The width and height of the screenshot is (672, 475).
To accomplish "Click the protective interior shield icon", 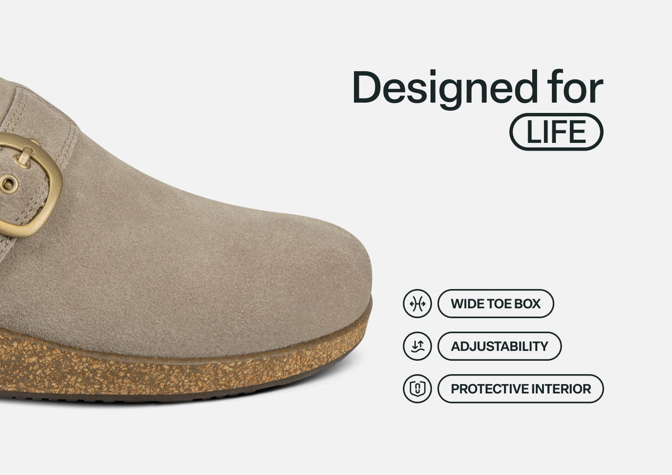I will pyautogui.click(x=417, y=388).
